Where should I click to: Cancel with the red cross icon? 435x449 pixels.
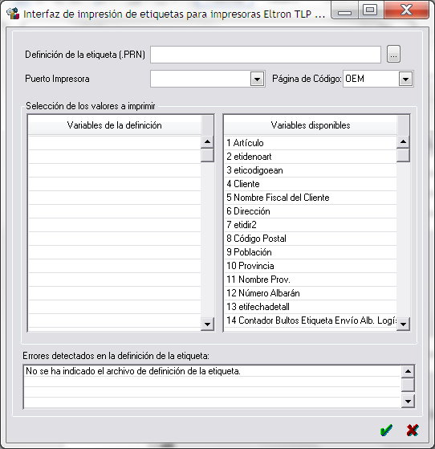click(x=413, y=430)
